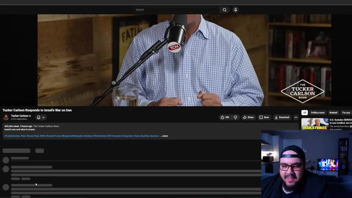Save the video to a playlist

[264, 117]
